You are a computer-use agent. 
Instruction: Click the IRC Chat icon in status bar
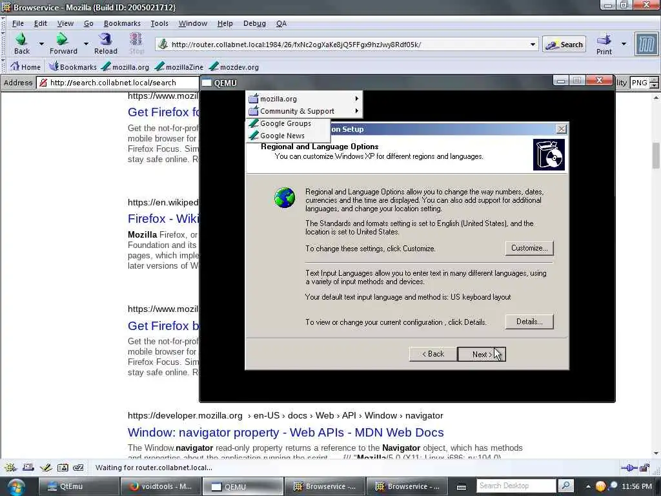78,468
